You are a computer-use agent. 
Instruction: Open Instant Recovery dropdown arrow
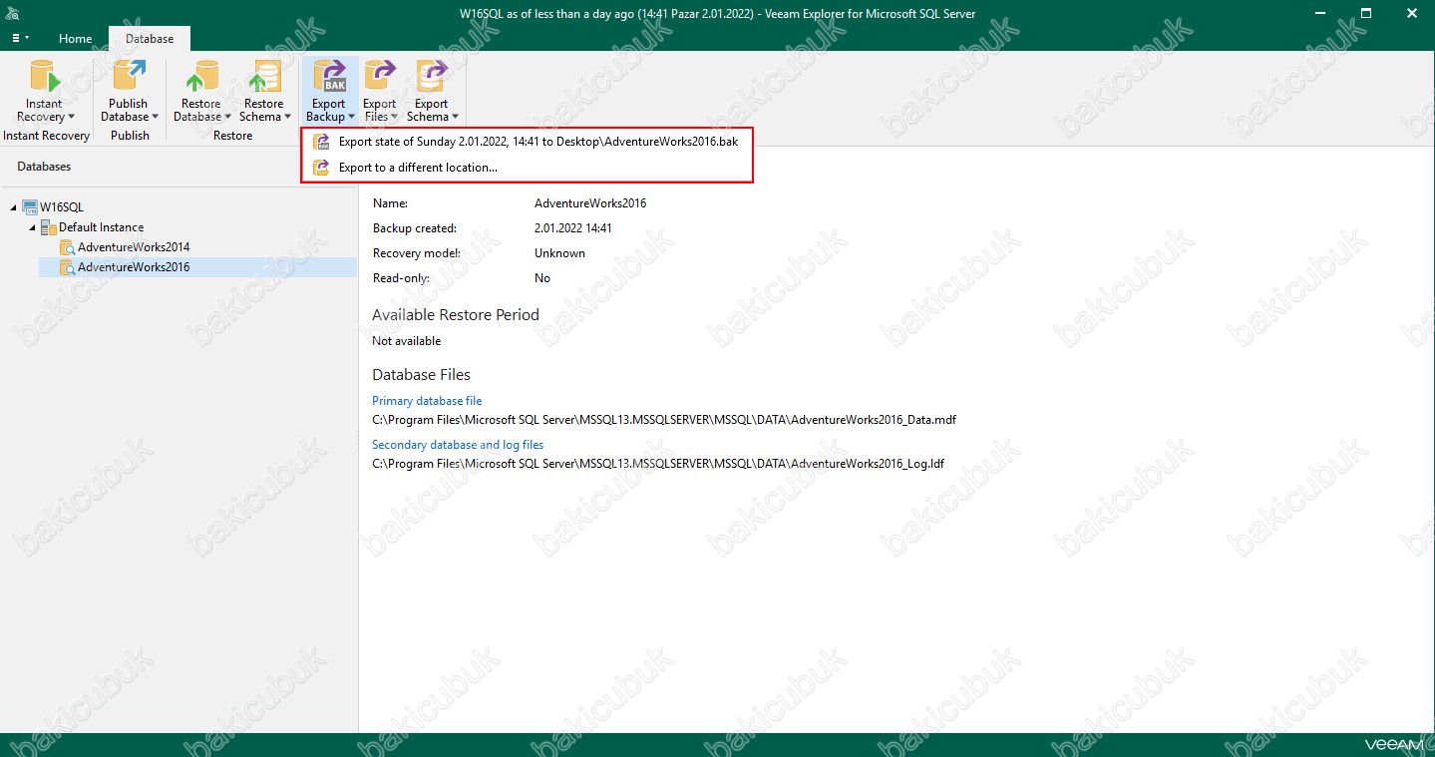click(x=71, y=118)
